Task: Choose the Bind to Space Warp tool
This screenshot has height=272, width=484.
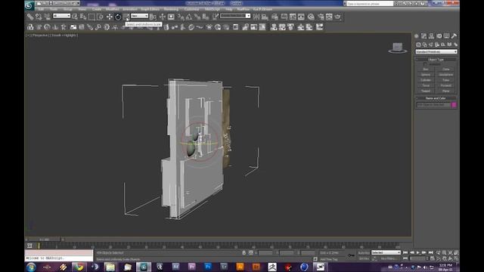Action: tap(47, 17)
